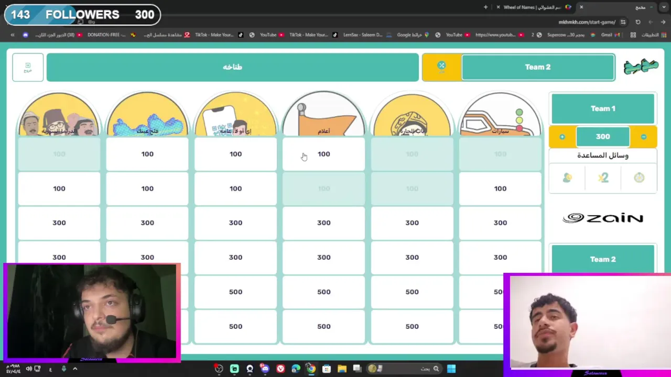Open File Explorer from taskbar
The height and width of the screenshot is (377, 671).
pos(342,369)
